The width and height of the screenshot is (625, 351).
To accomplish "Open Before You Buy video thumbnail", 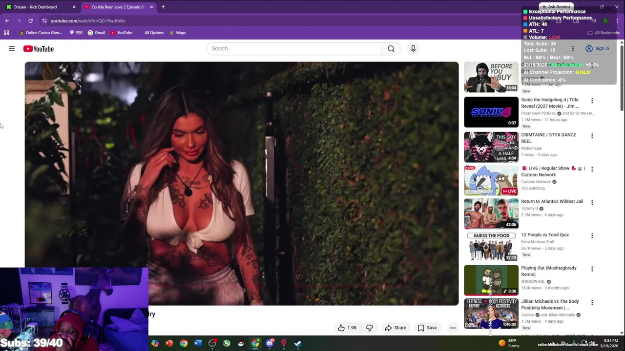I will tap(491, 77).
